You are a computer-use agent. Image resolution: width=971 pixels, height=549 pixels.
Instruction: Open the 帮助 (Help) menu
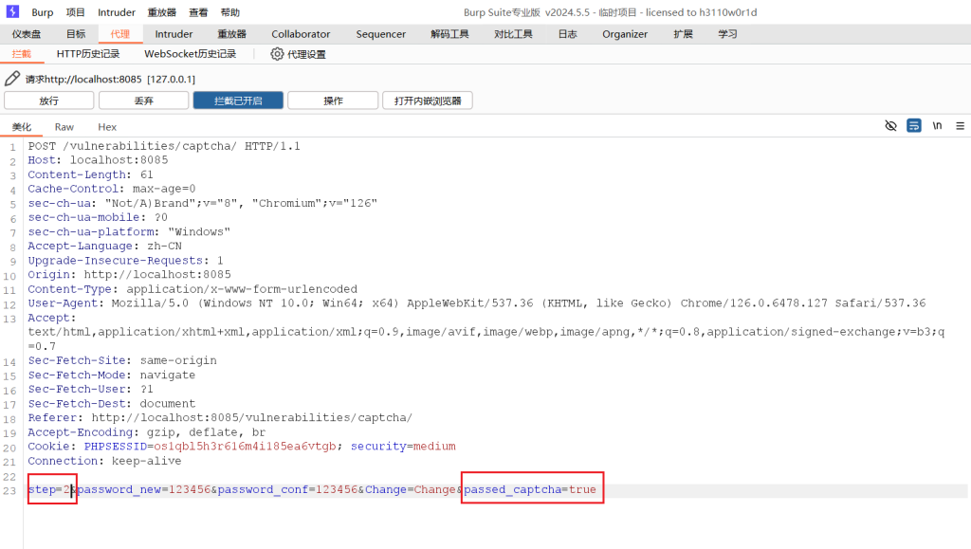[229, 12]
